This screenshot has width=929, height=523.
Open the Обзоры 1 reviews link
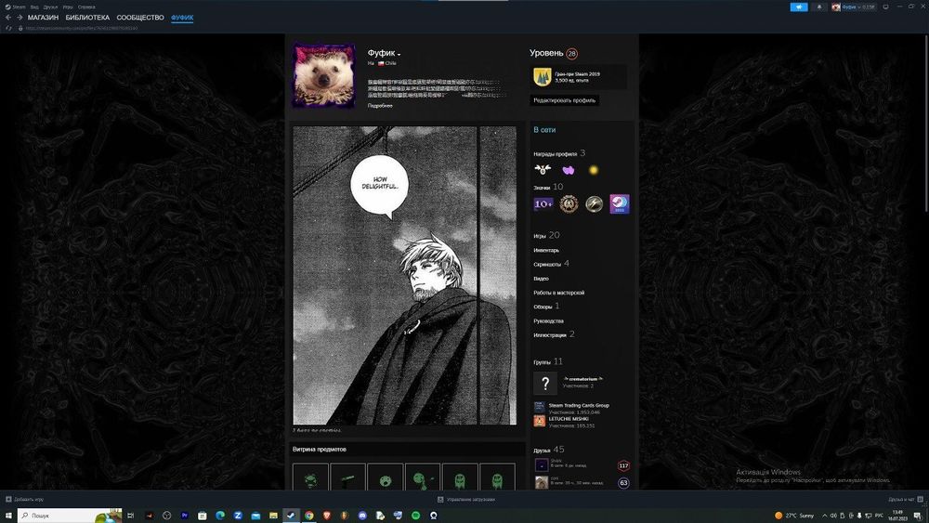point(546,307)
